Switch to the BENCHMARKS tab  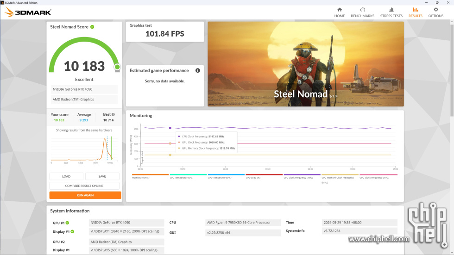362,12
